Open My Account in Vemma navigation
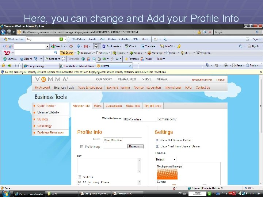Screen dimensions: 263x197 tap(42, 88)
